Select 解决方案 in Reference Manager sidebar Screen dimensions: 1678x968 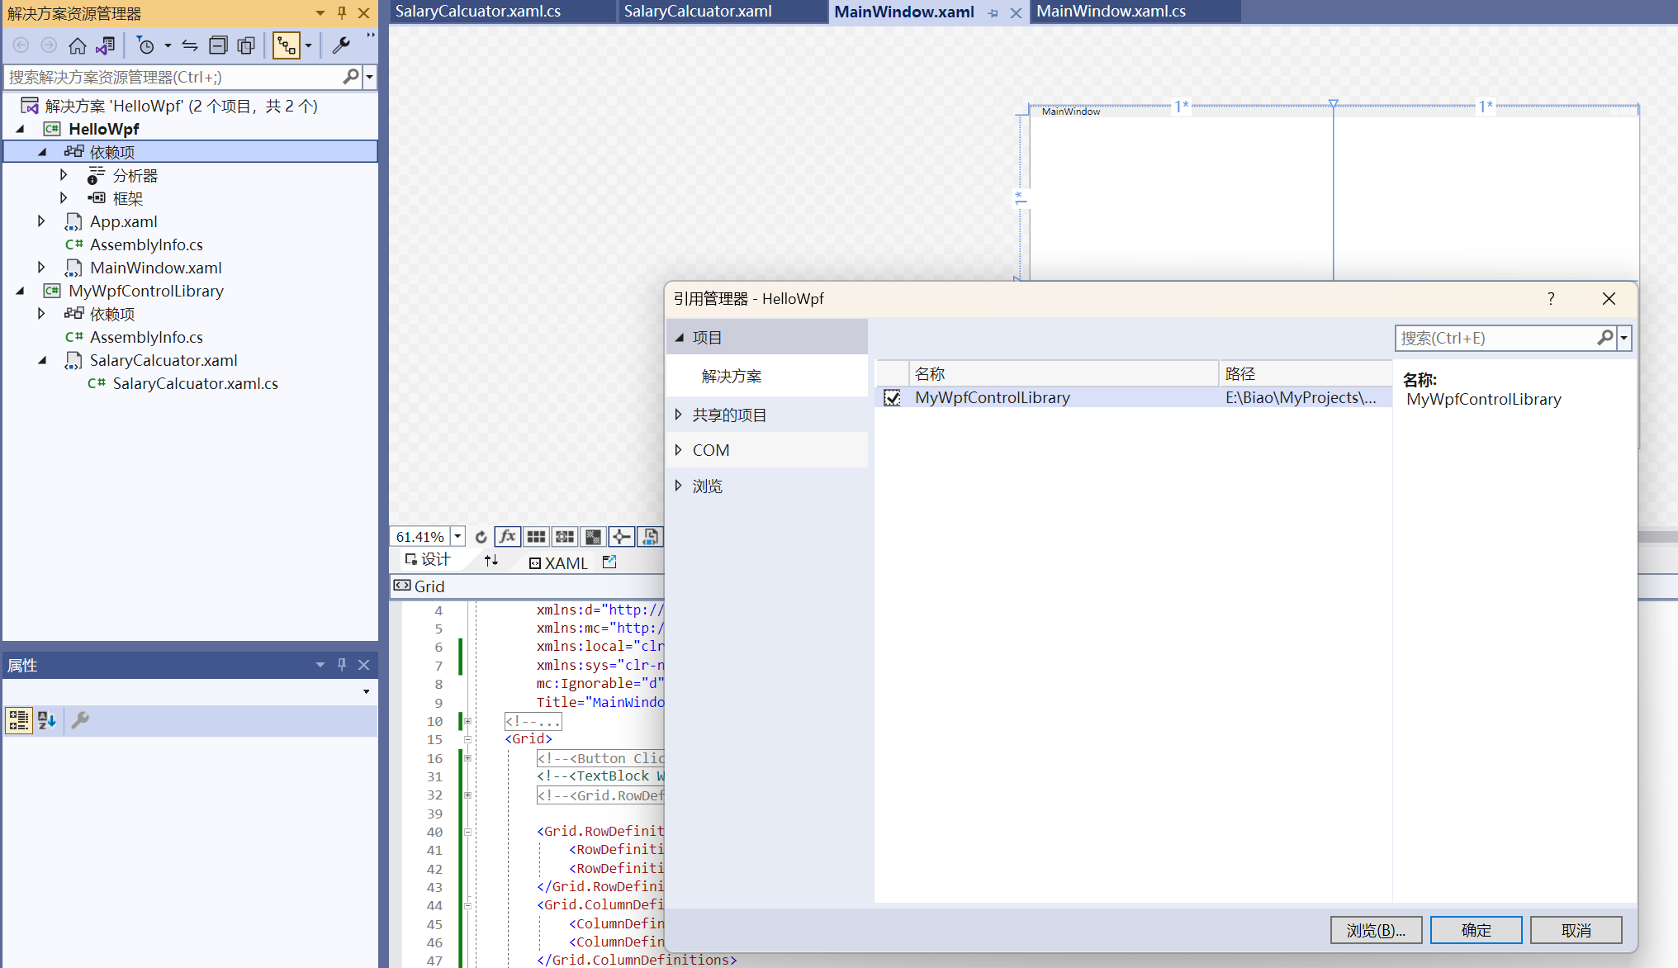coord(767,376)
